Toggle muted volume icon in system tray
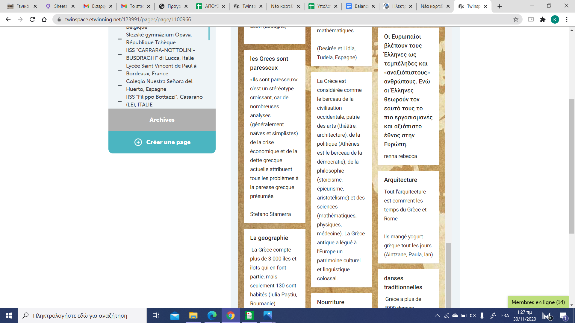The height and width of the screenshot is (323, 575). coord(473,316)
